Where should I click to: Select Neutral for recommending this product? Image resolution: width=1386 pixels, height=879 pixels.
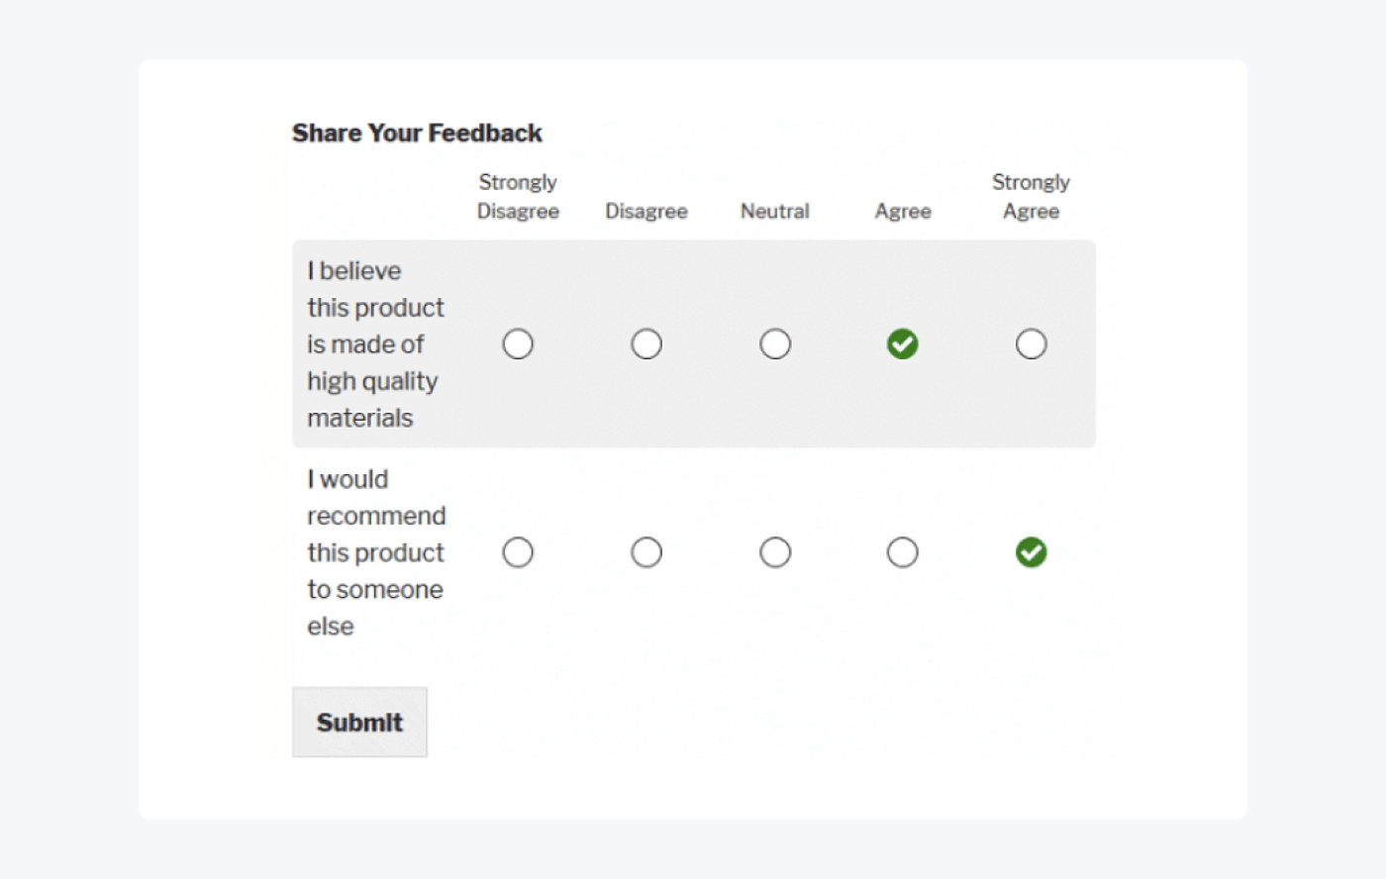(x=775, y=552)
